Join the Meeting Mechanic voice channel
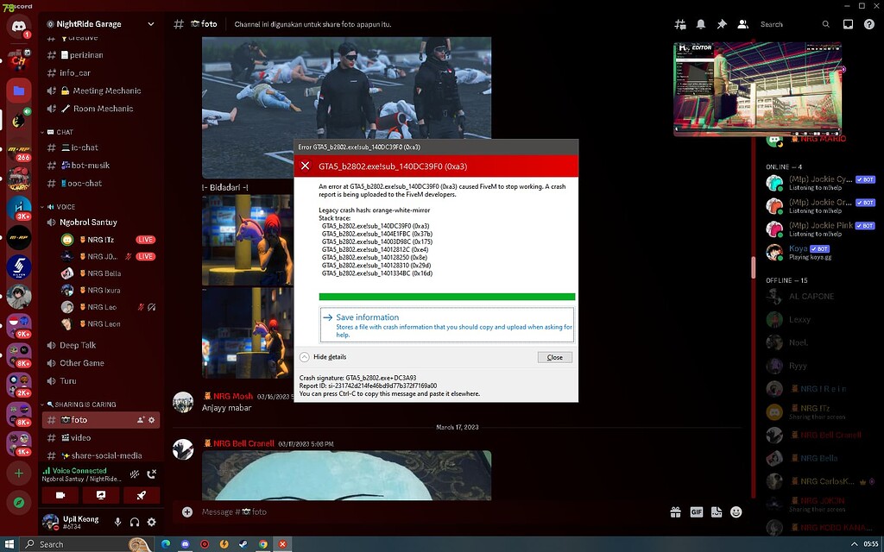Image resolution: width=884 pixels, height=552 pixels. tap(100, 91)
